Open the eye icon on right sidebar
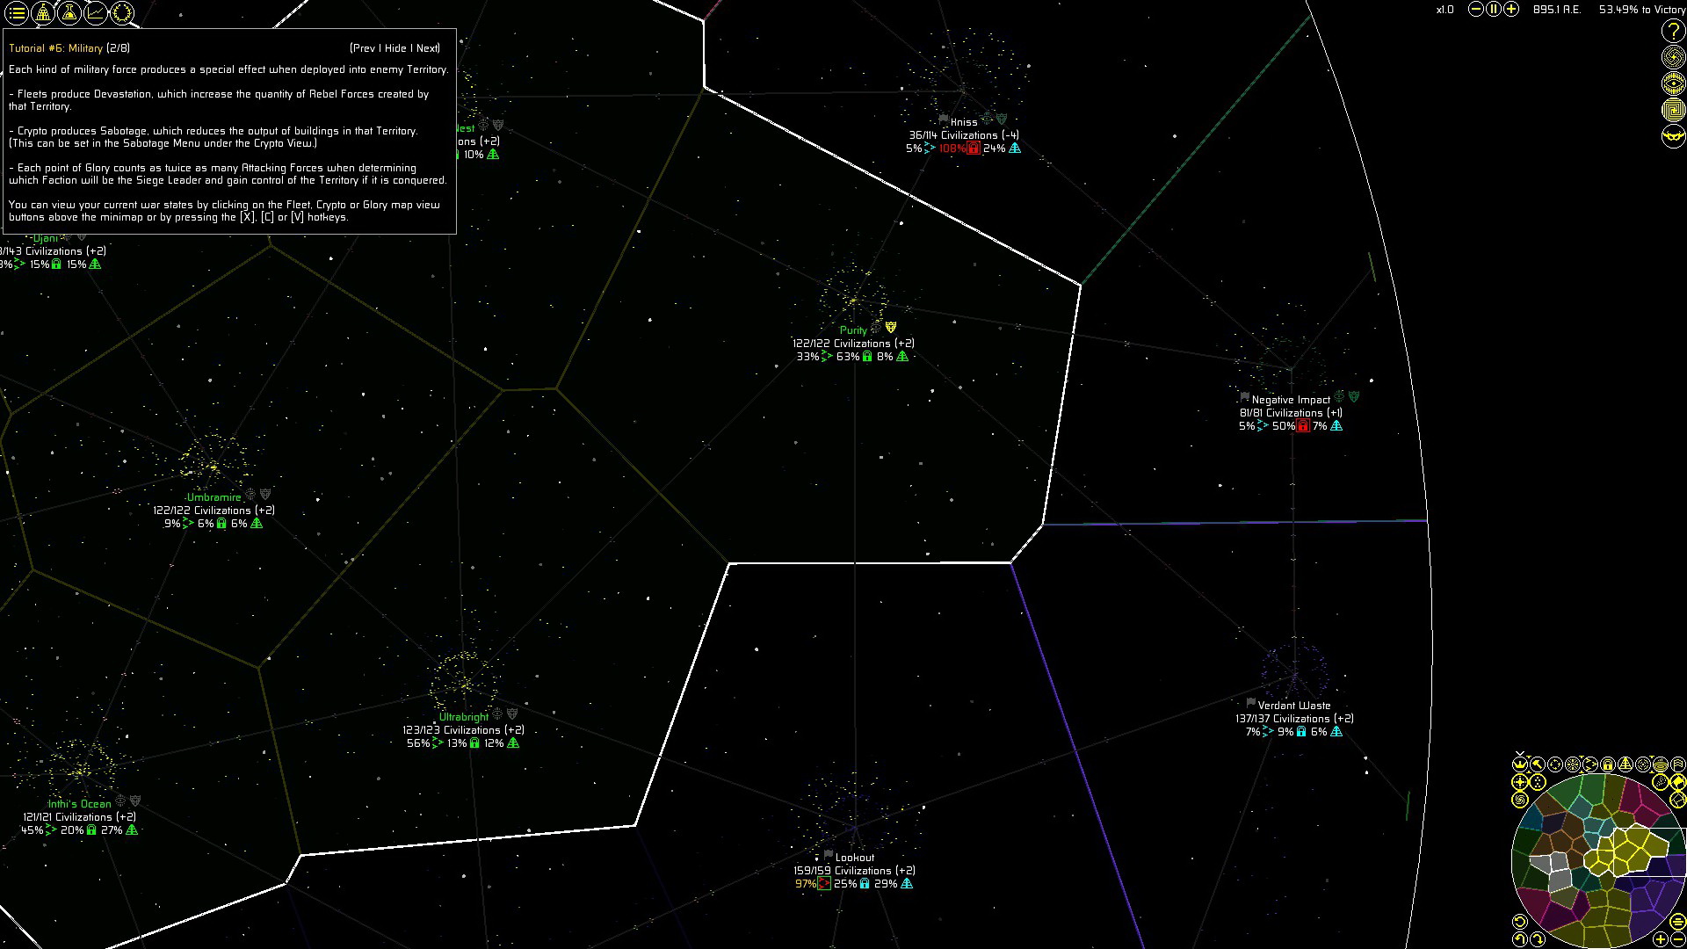This screenshot has width=1687, height=949. (x=1673, y=83)
